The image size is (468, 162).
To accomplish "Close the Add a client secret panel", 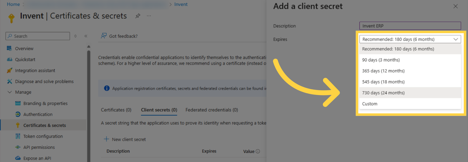I will pos(455,6).
